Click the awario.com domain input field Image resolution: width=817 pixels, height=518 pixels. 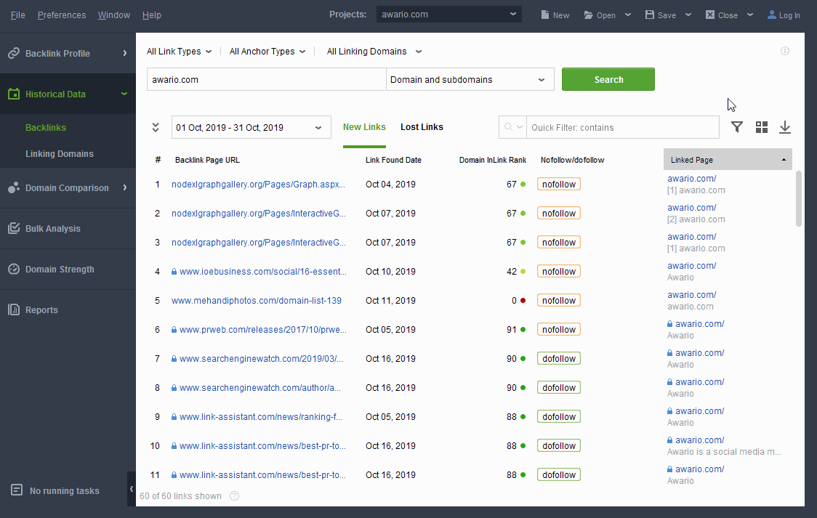[266, 80]
